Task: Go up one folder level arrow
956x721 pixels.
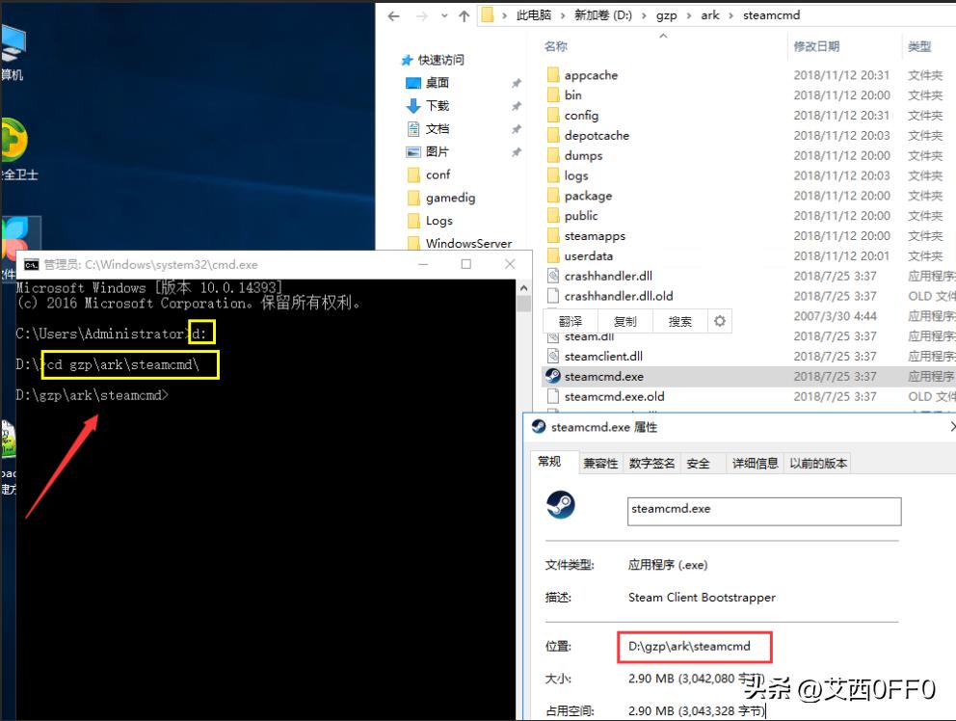Action: (x=465, y=16)
